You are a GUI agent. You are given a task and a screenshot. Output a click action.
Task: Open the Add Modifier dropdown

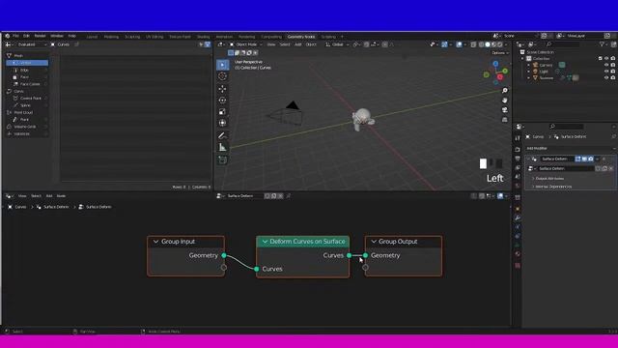click(571, 148)
